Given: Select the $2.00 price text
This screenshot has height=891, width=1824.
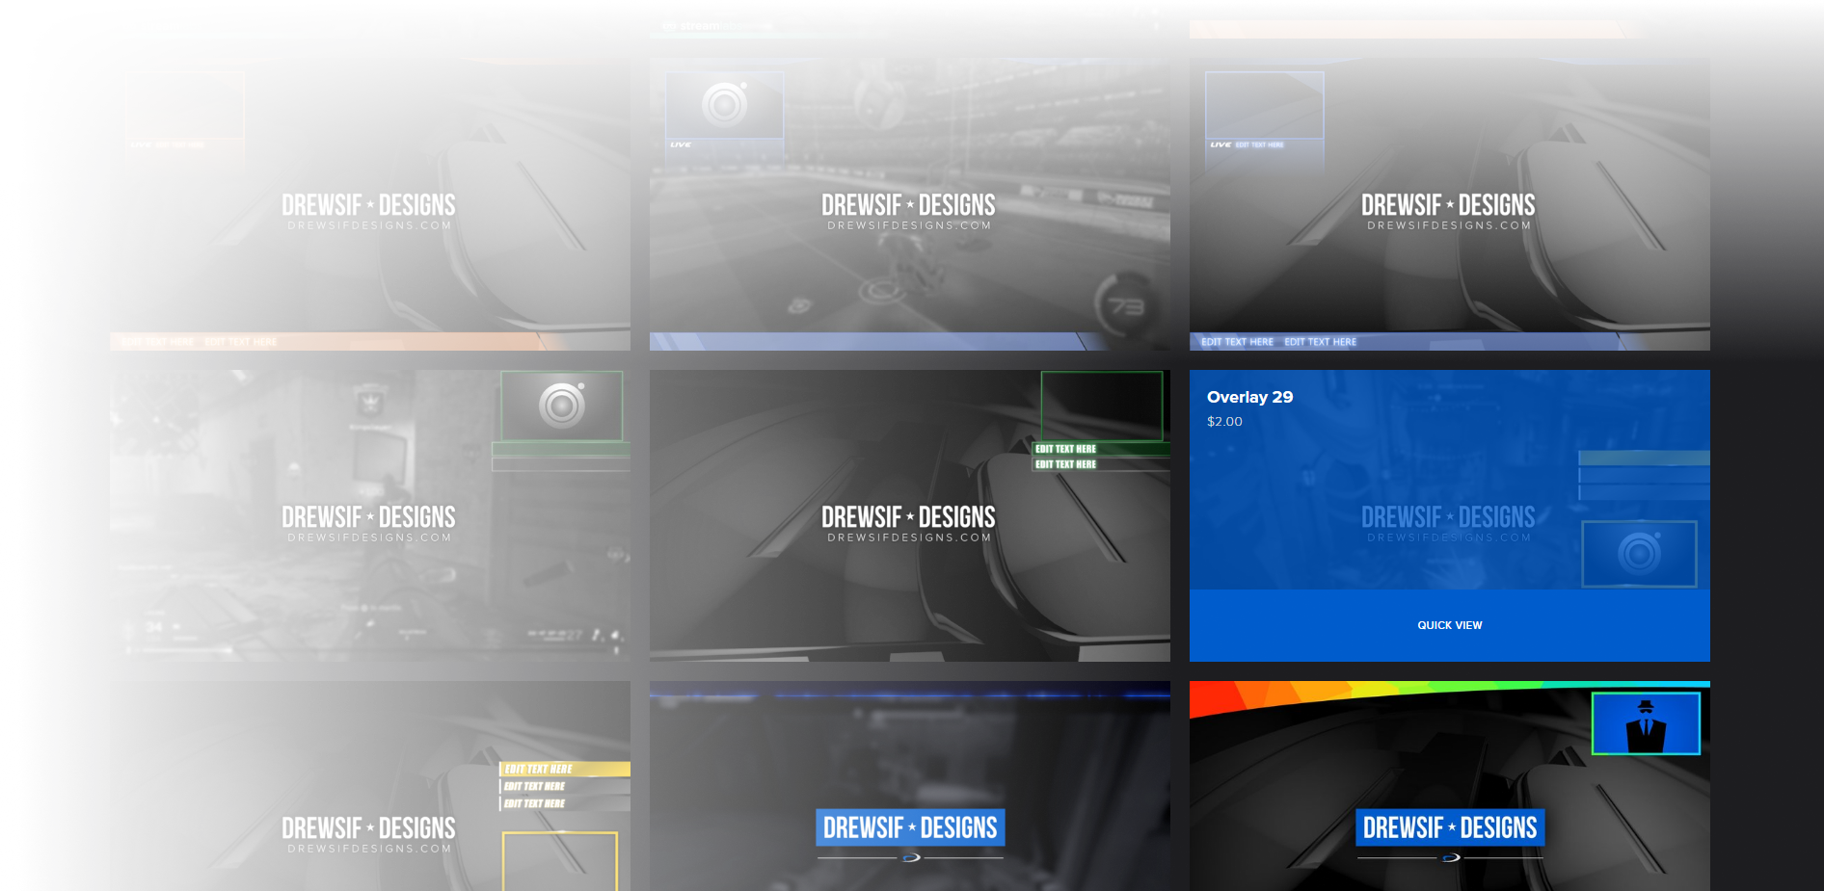Looking at the screenshot, I should point(1224,422).
